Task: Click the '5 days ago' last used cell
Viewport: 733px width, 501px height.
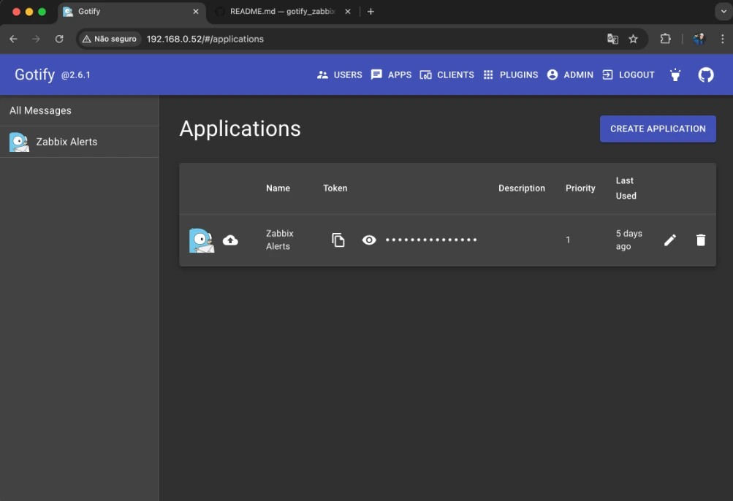Action: tap(628, 240)
